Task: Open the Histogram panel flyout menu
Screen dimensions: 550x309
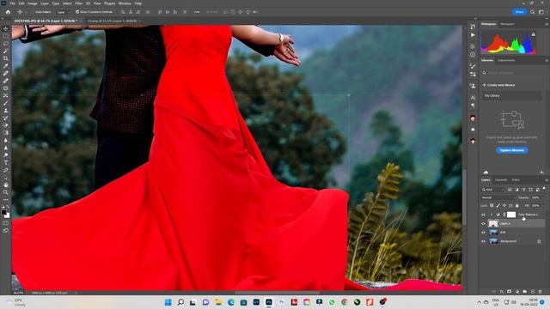Action: 547,24
